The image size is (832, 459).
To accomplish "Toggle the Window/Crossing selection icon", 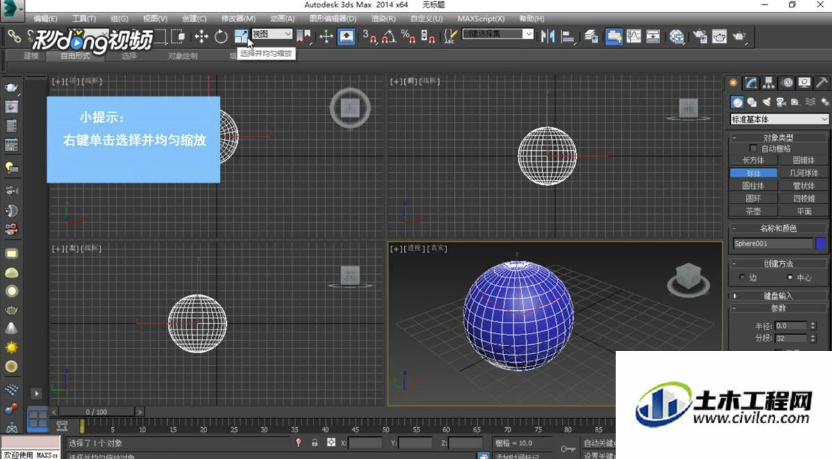I will tap(180, 37).
